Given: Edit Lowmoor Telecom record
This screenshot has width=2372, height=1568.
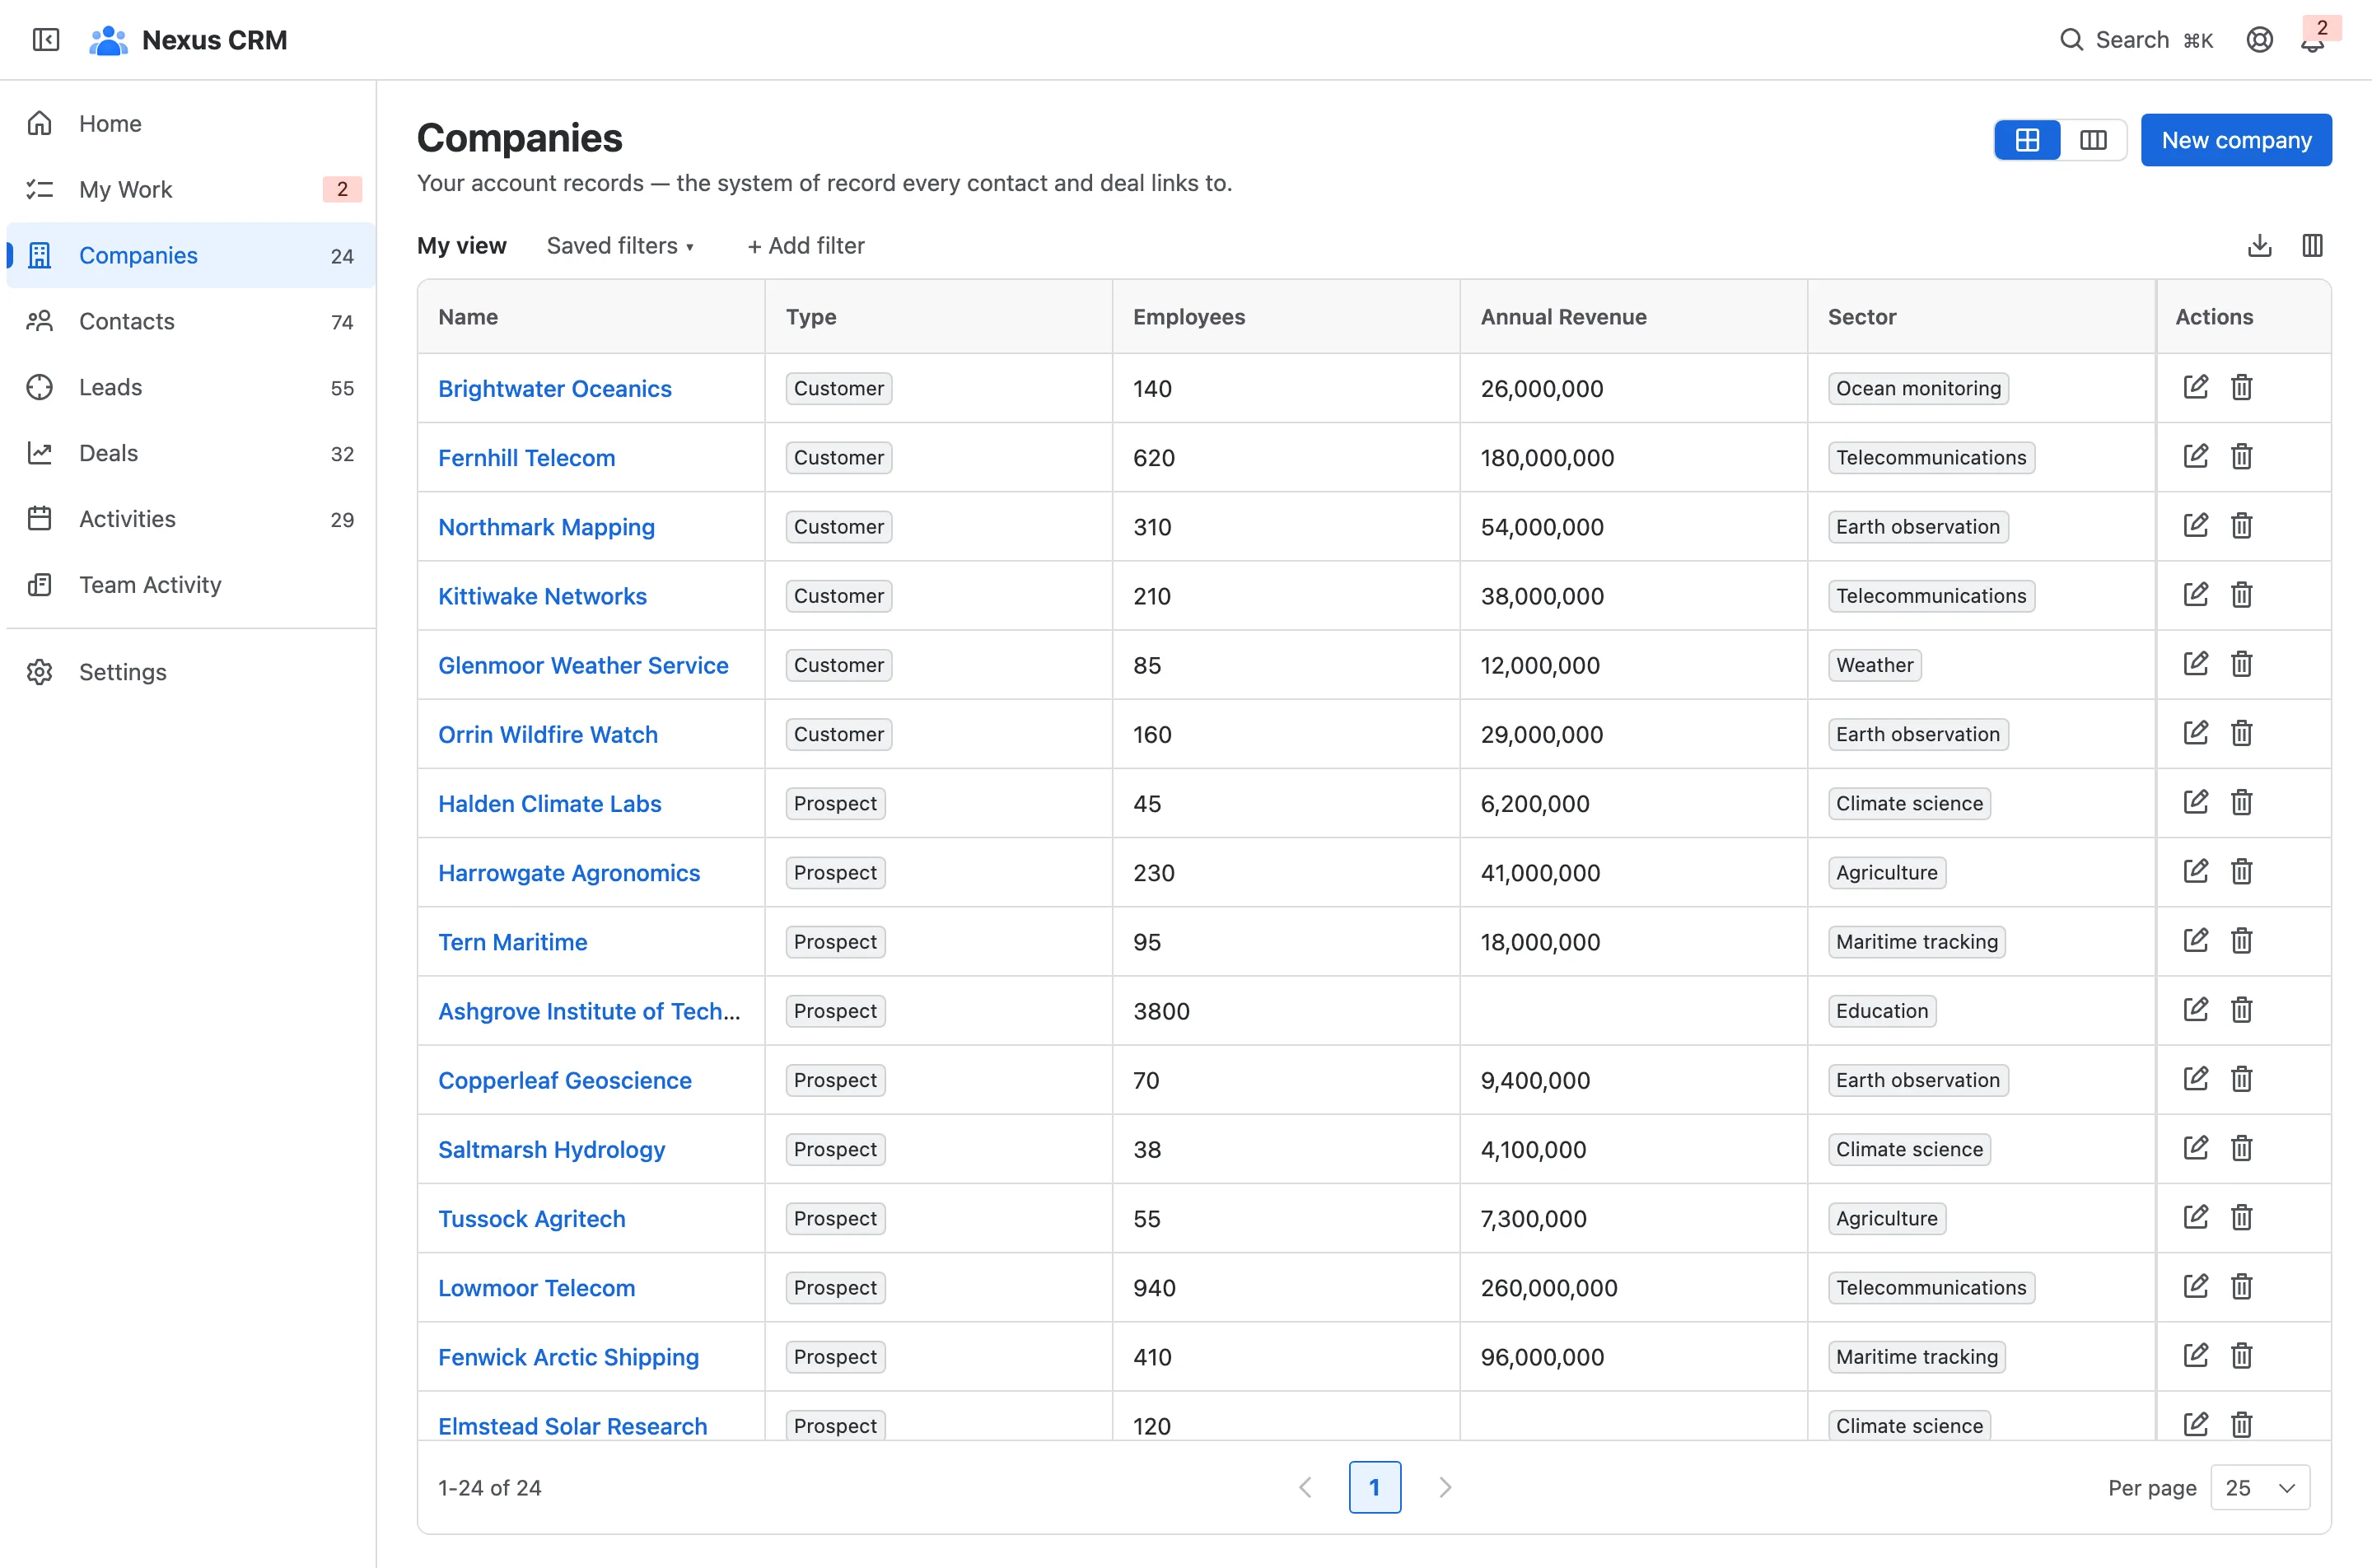Looking at the screenshot, I should point(2195,1287).
